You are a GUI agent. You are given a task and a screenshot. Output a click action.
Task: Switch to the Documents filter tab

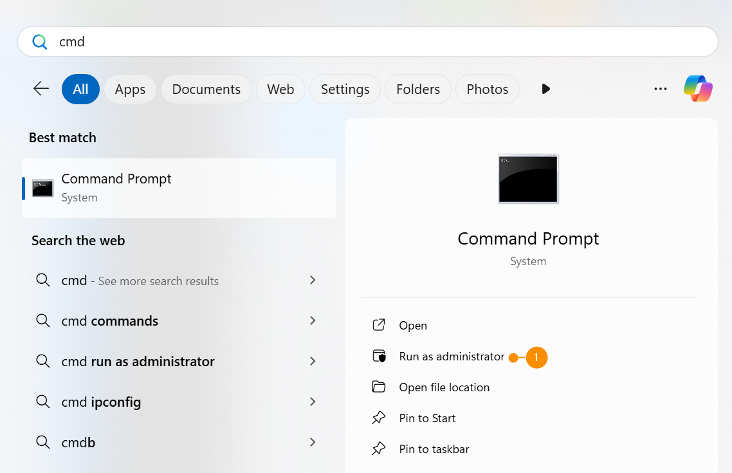click(206, 89)
